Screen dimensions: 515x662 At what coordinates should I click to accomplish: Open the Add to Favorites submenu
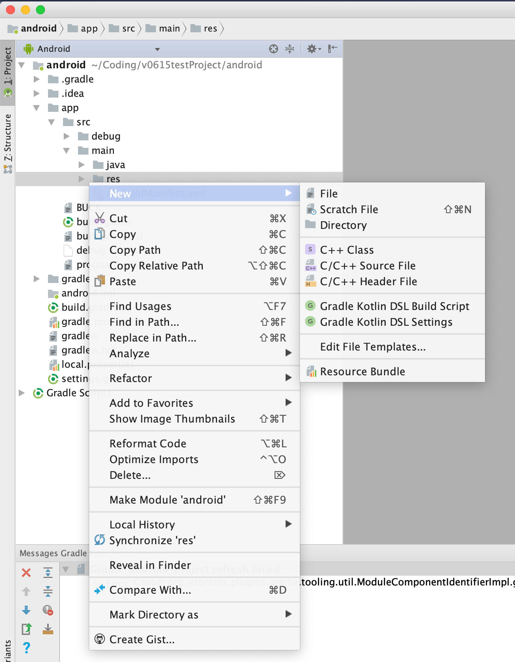point(195,403)
